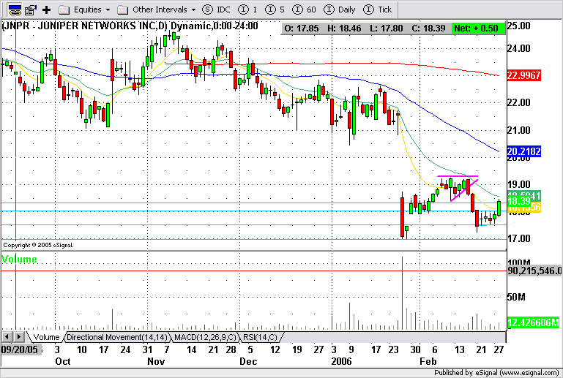
Task: Switch chart to Daily interval
Action: 339,10
